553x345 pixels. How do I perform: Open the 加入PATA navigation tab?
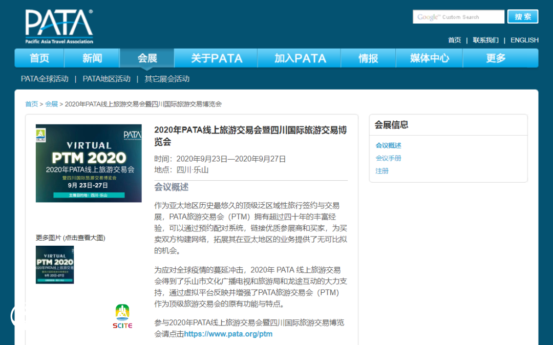tap(300, 58)
